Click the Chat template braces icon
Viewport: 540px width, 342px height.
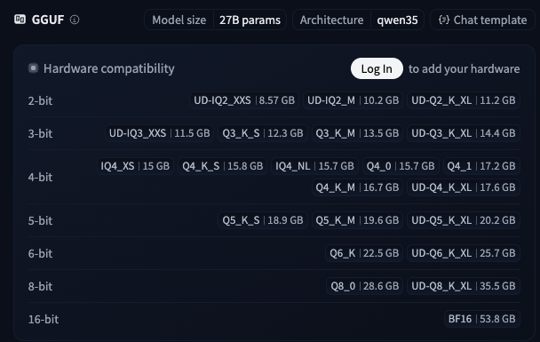point(444,20)
